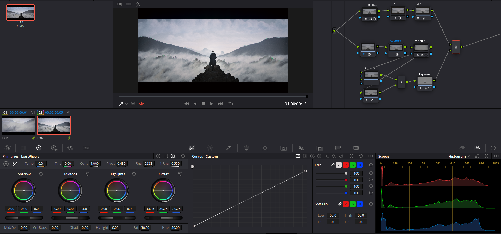Reset all primaries log wheels

183,156
